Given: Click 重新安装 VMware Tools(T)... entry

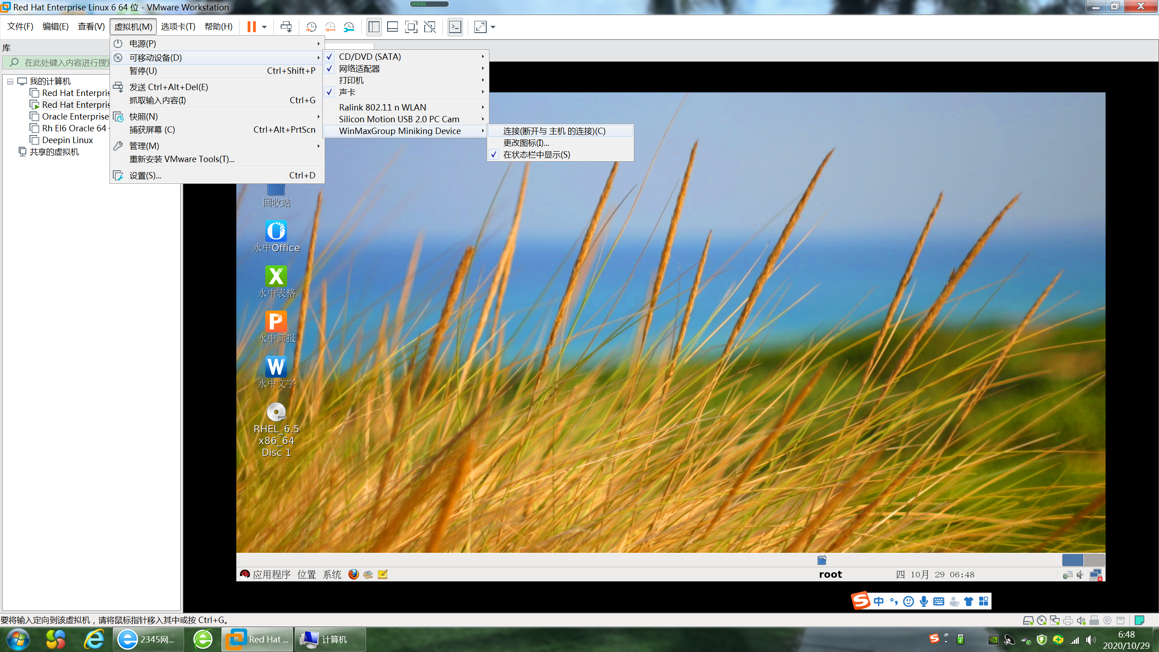Looking at the screenshot, I should pyautogui.click(x=182, y=159).
